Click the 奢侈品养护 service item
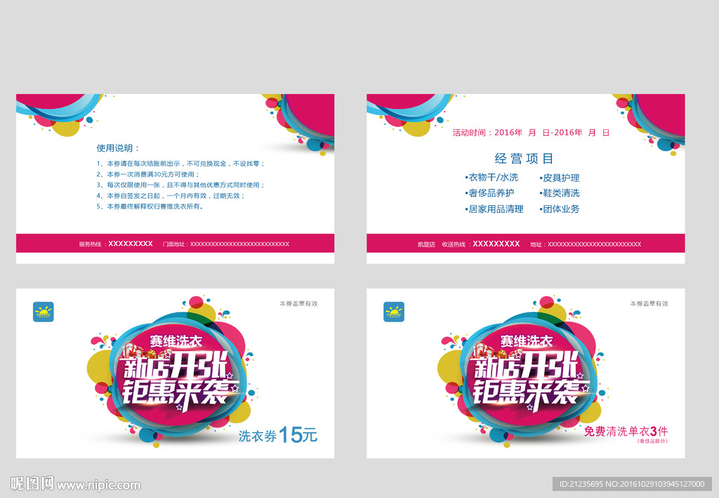This screenshot has width=719, height=498. (489, 193)
